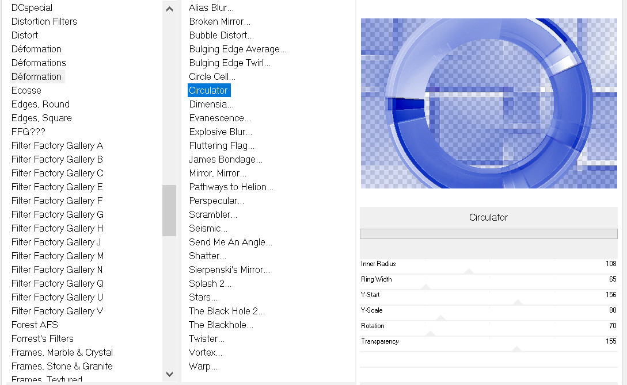Click the Rotation slider handle
The height and width of the screenshot is (385, 627).
coord(431,333)
